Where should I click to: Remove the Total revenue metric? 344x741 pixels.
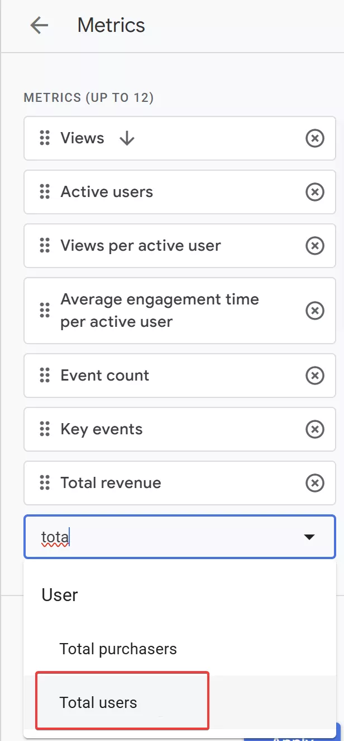(x=315, y=483)
